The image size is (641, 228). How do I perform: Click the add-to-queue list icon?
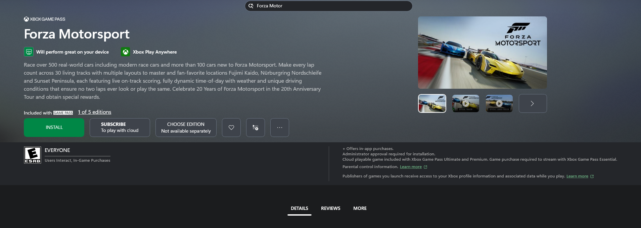[x=255, y=128]
